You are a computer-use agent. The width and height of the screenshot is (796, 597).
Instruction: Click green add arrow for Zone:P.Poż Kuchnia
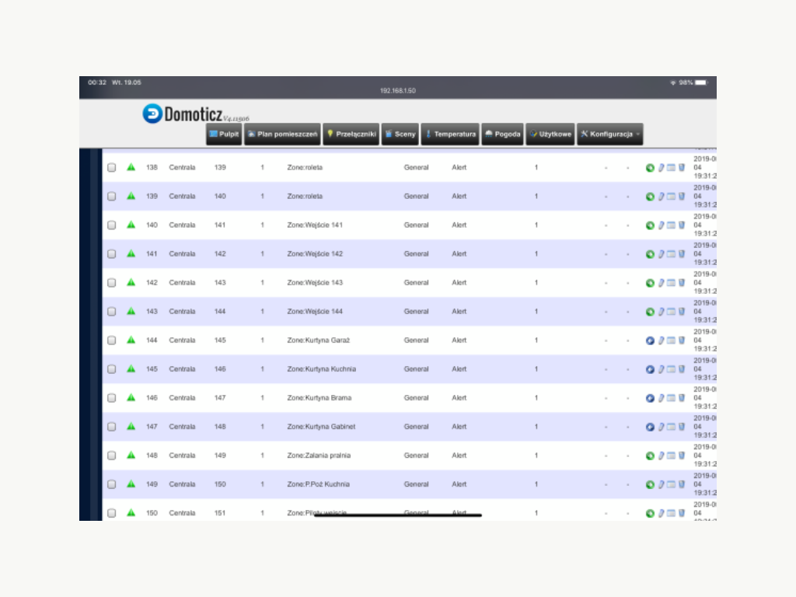tap(650, 485)
